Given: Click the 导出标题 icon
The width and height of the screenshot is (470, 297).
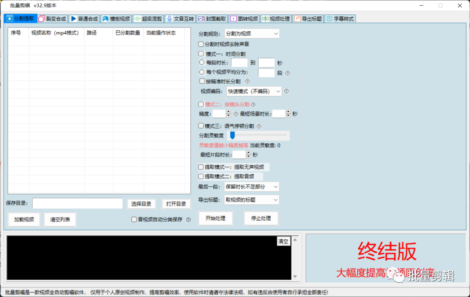Looking at the screenshot, I should tap(297, 19).
